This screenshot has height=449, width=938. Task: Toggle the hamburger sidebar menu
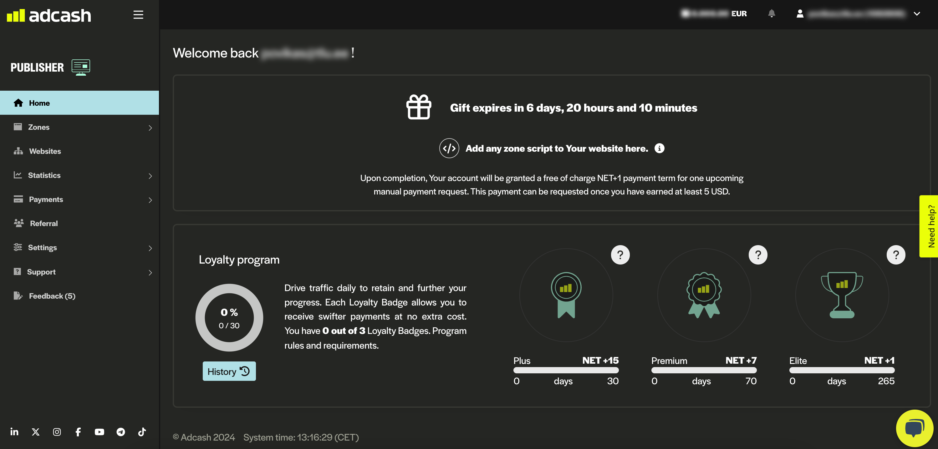point(138,15)
